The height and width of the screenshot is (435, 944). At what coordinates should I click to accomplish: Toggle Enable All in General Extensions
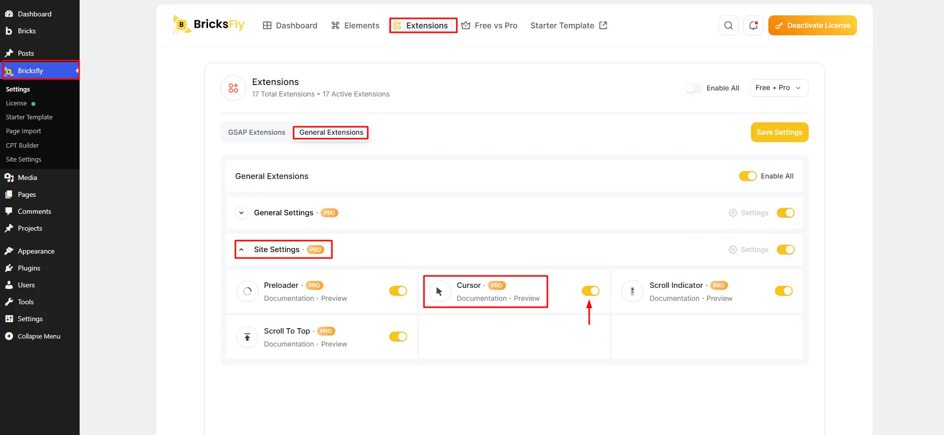coord(747,176)
